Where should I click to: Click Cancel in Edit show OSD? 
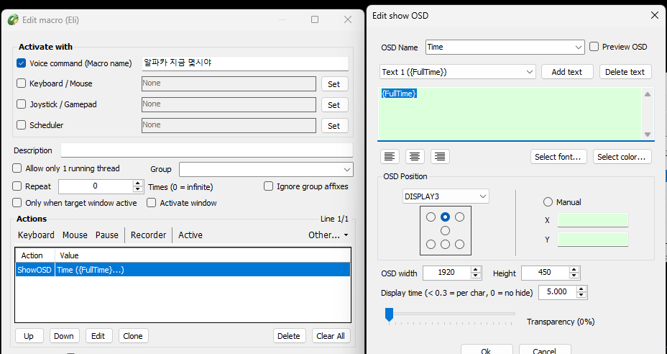coord(545,350)
